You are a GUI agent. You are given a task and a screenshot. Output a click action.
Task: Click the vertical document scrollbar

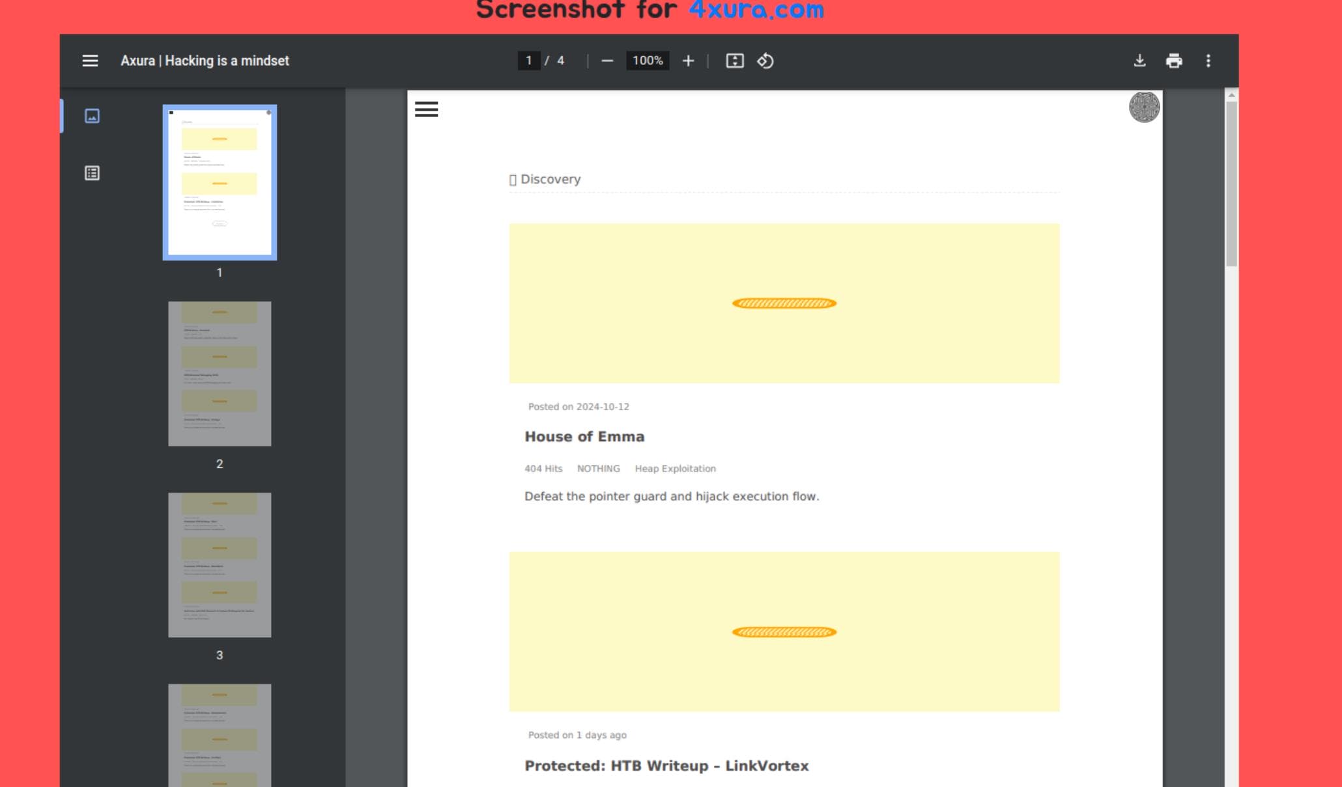click(1231, 184)
